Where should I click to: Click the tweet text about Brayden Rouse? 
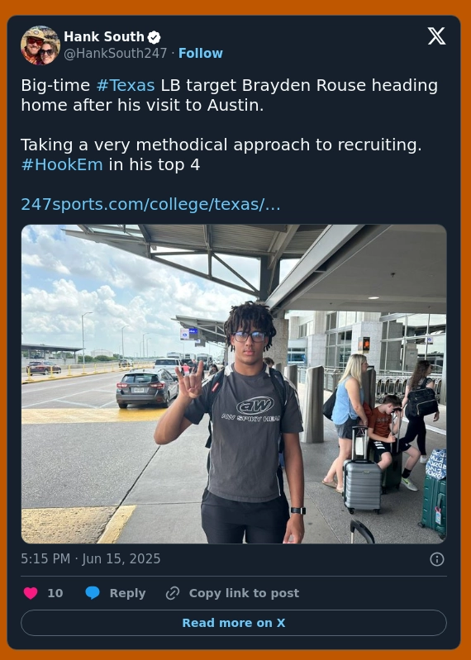(x=230, y=125)
